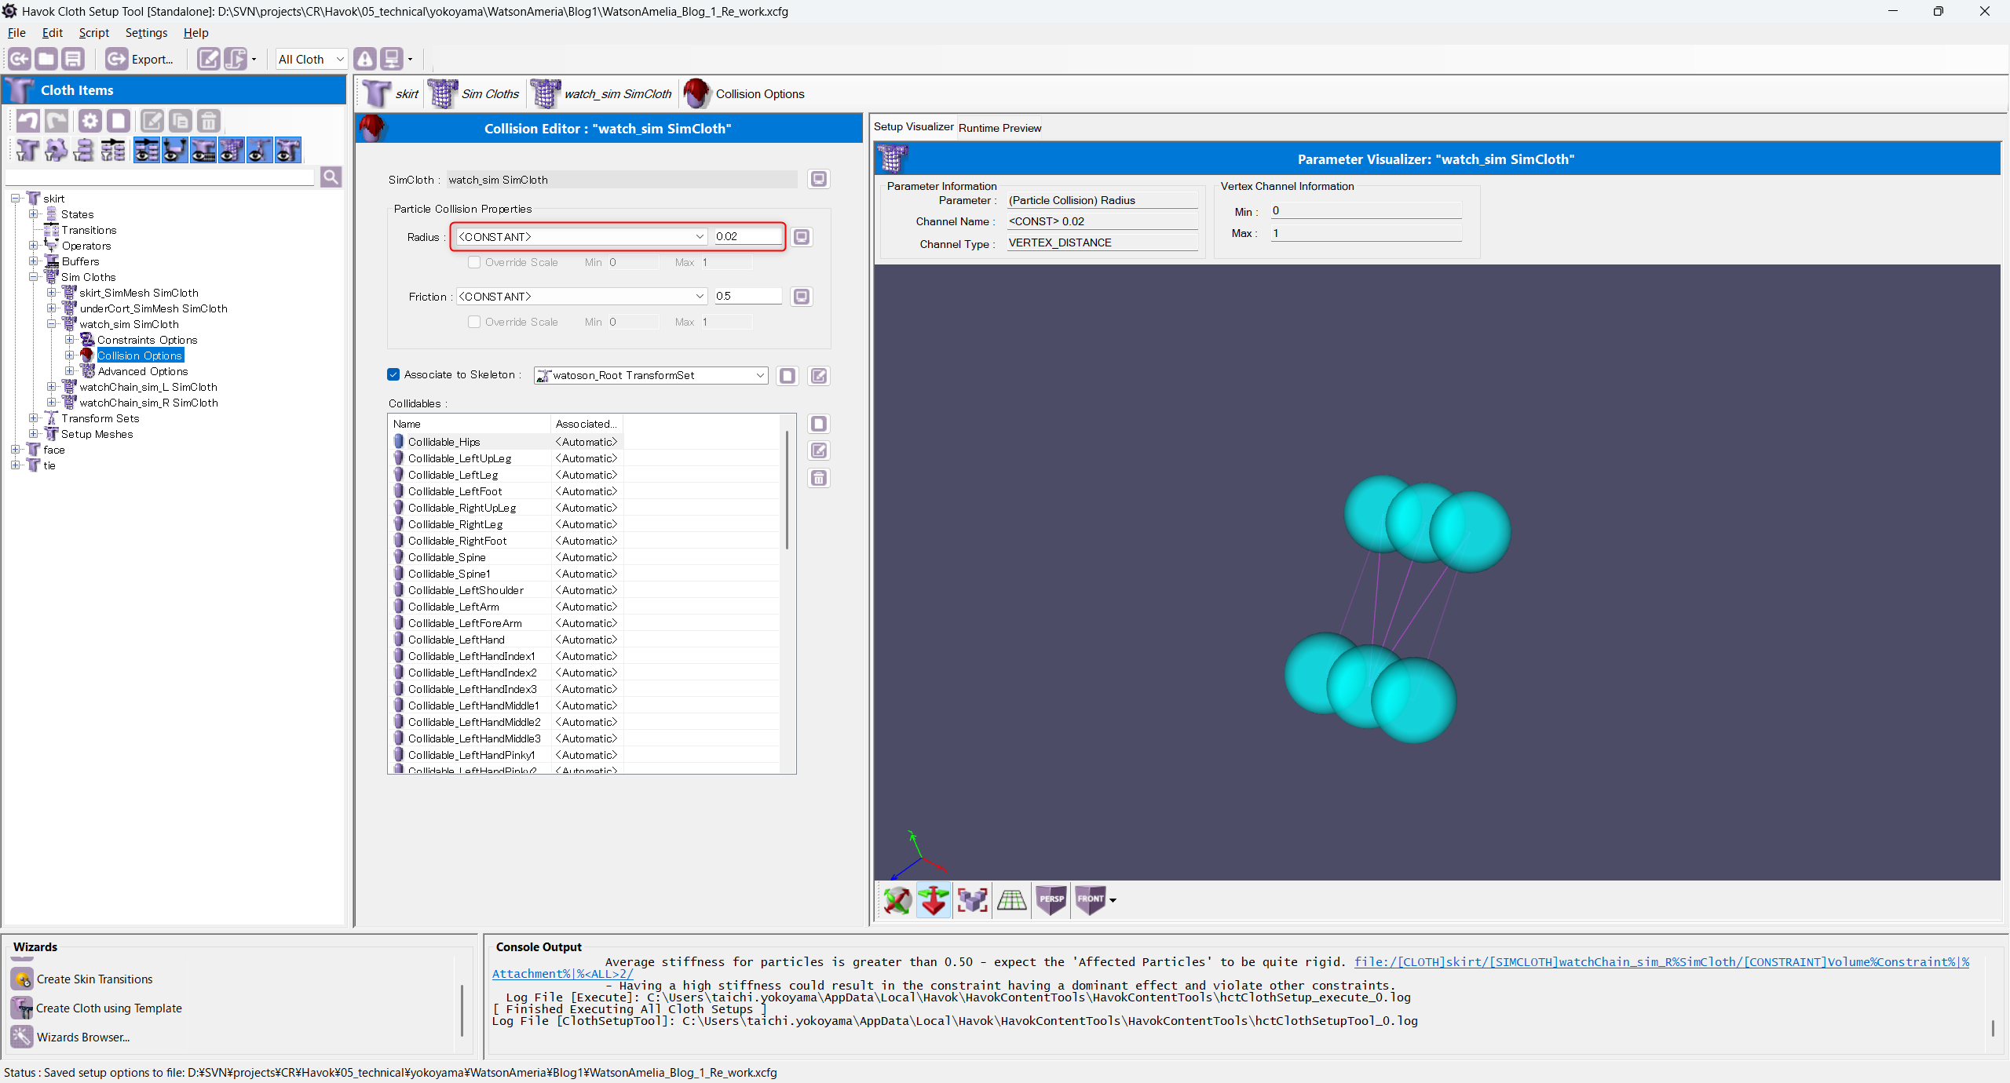Click the skirt breadcrumb item
The width and height of the screenshot is (2010, 1083).
(391, 94)
